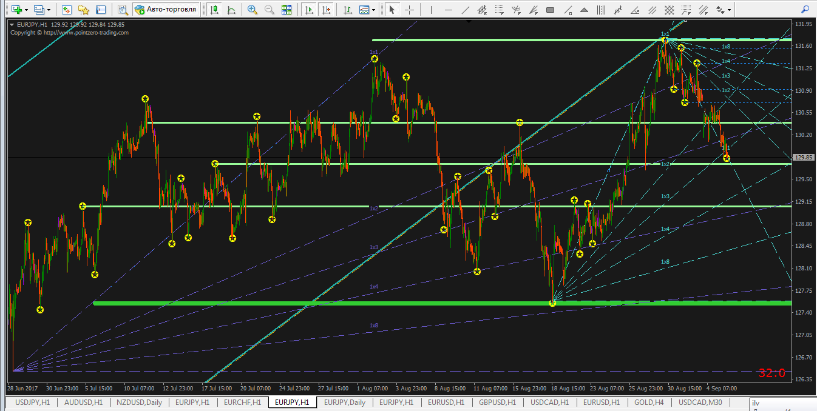817x411 pixels.
Task: Open the chart's corner triangle menu
Action: pyautogui.click(x=12, y=24)
